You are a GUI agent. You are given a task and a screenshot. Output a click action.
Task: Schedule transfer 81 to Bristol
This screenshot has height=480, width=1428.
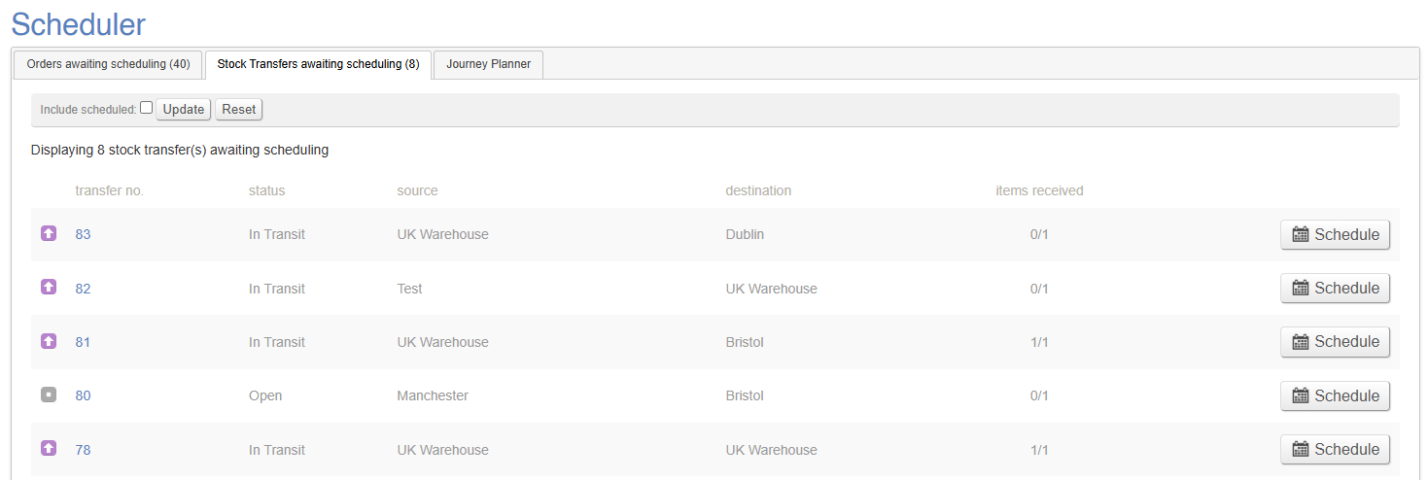click(x=1335, y=341)
